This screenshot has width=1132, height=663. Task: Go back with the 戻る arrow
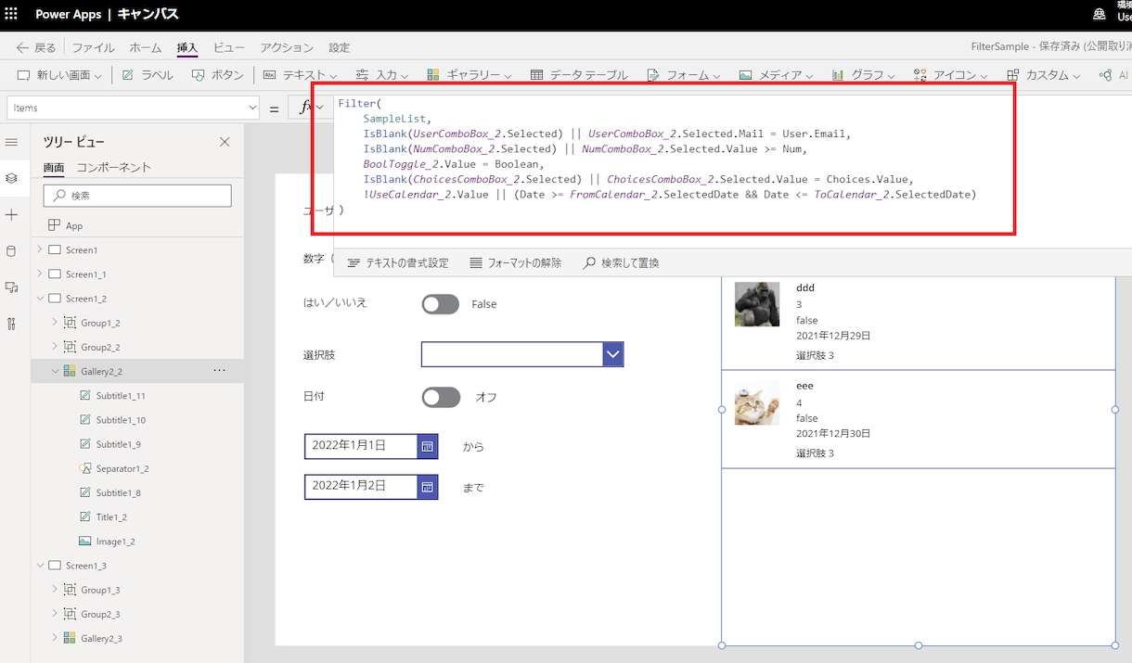pos(36,47)
